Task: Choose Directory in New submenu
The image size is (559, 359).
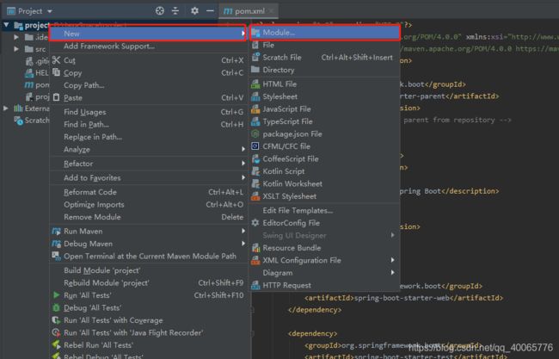Action: 325,70
